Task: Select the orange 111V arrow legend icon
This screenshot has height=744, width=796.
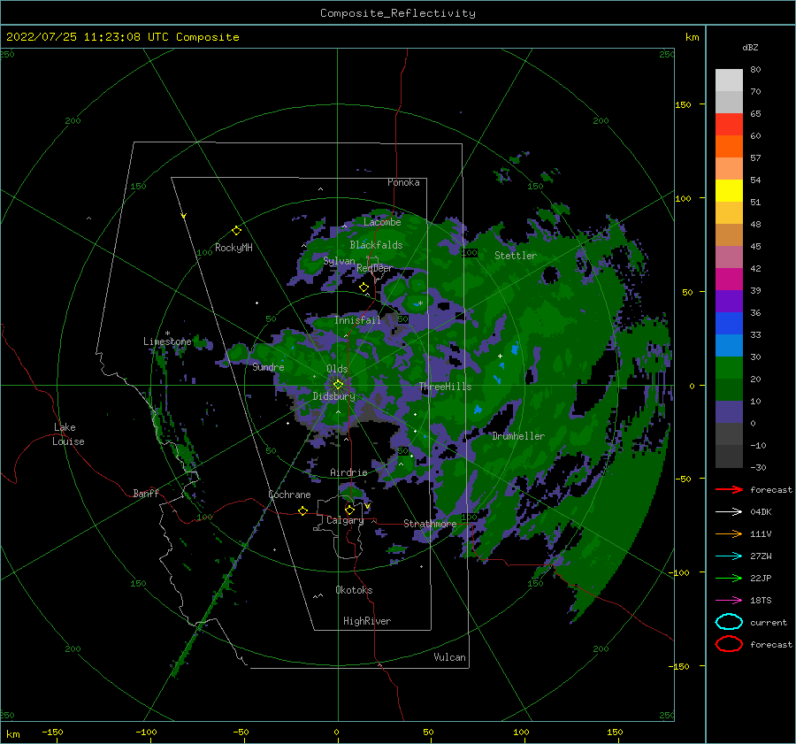Action: (729, 533)
